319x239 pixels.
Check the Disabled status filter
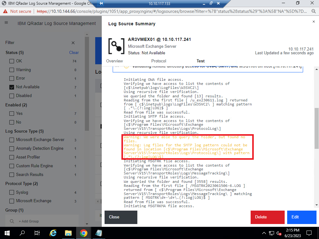pos(12,96)
